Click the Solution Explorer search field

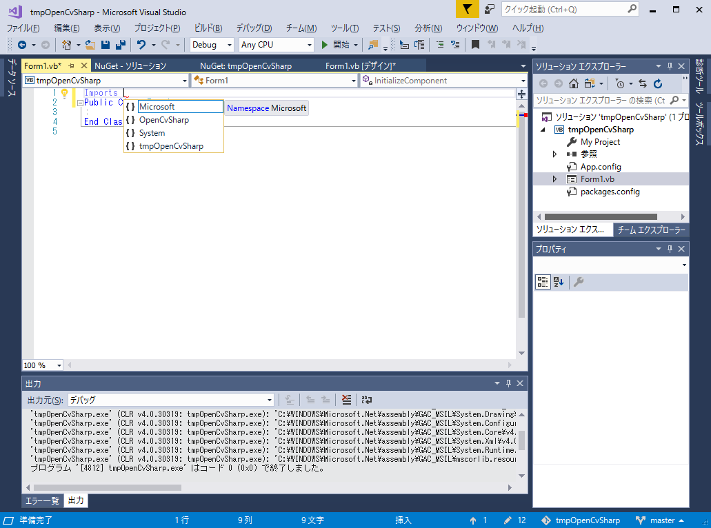point(610,100)
